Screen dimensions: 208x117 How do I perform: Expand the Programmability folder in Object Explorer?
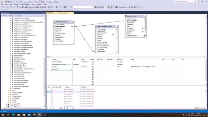click(8, 96)
